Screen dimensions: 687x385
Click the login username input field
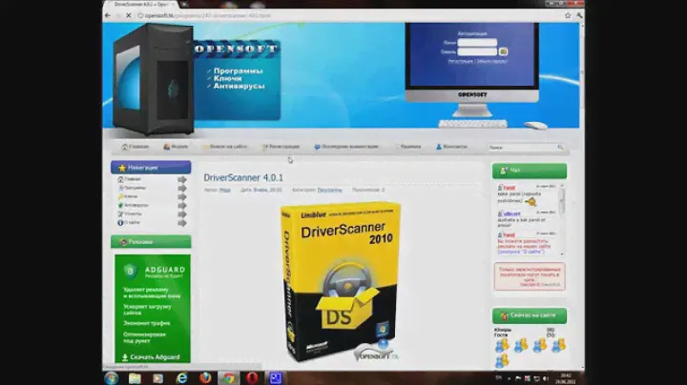(x=477, y=42)
